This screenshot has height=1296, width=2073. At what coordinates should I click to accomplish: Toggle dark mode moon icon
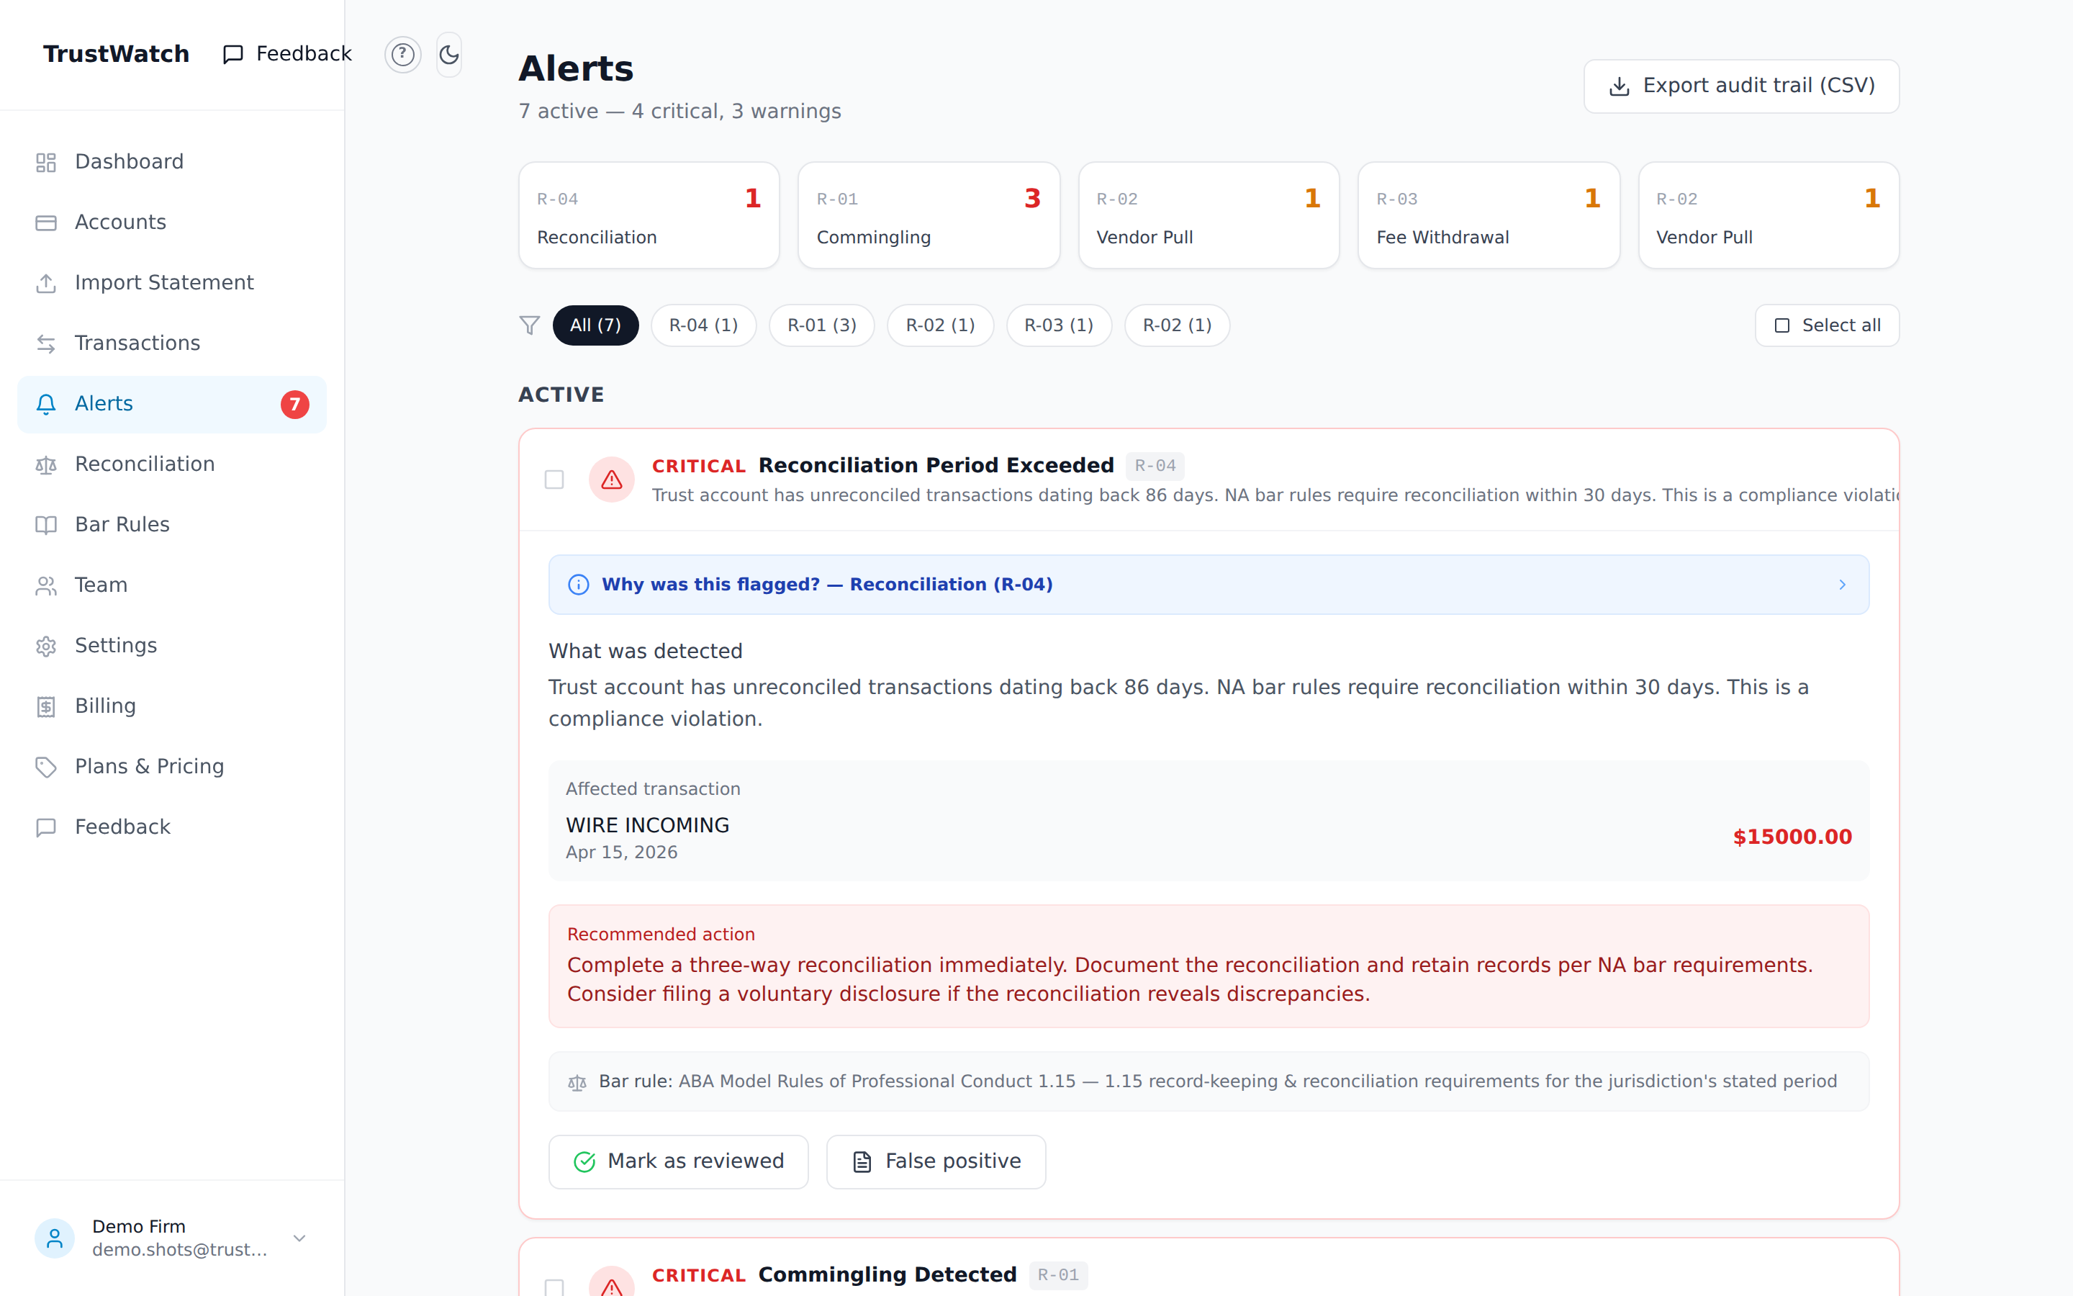click(x=449, y=55)
